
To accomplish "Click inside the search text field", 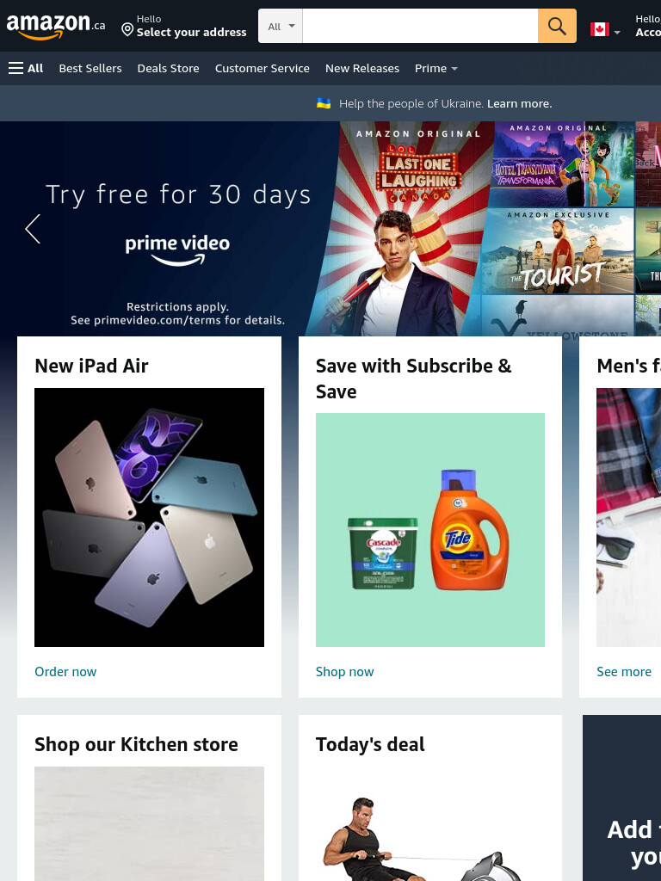I will [x=420, y=26].
